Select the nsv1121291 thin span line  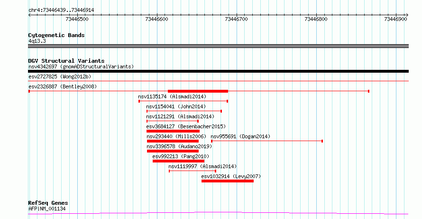click(x=173, y=121)
